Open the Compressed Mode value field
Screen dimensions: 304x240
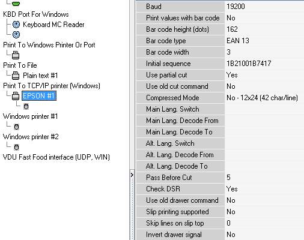pos(264,98)
